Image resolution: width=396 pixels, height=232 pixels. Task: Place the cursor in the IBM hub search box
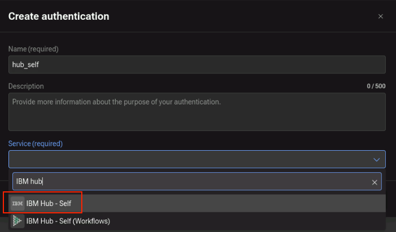click(x=197, y=181)
